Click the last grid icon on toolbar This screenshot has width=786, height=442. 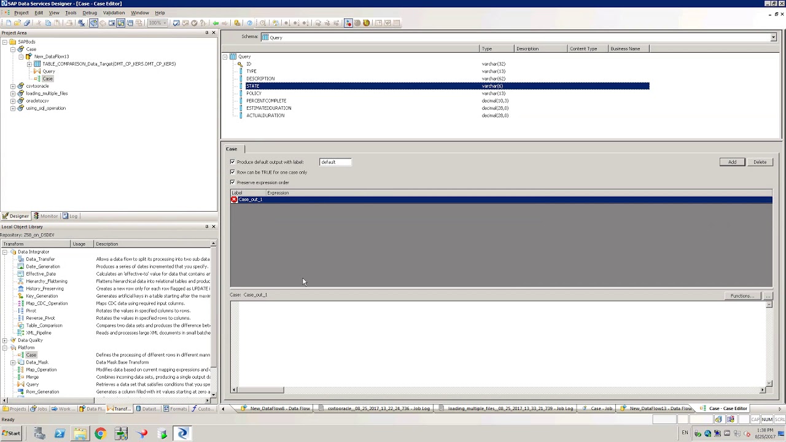(x=396, y=23)
